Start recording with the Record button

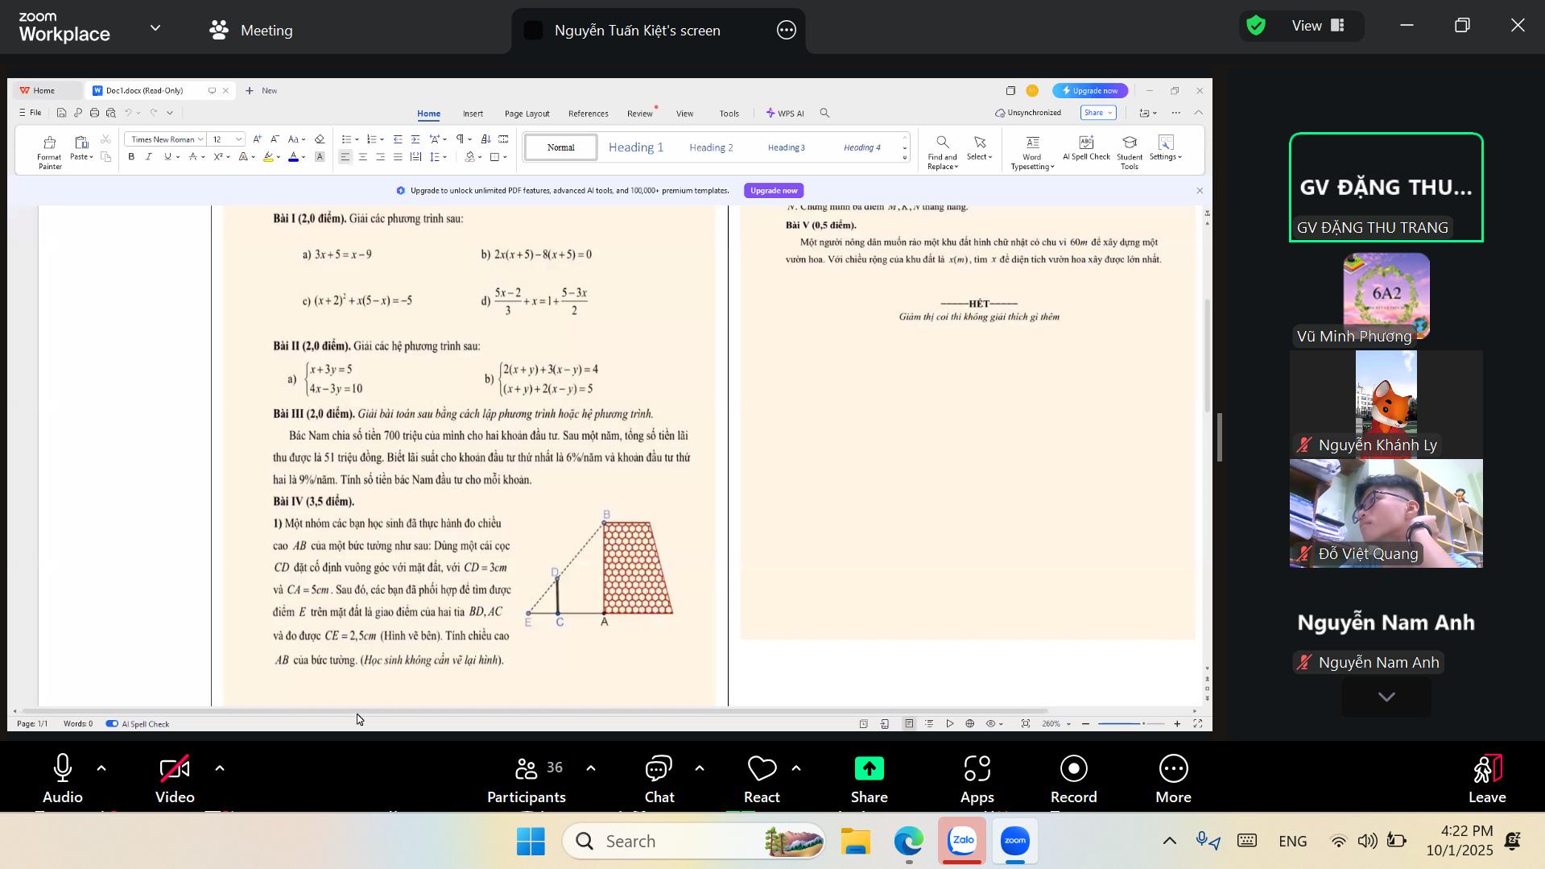[x=1073, y=779]
